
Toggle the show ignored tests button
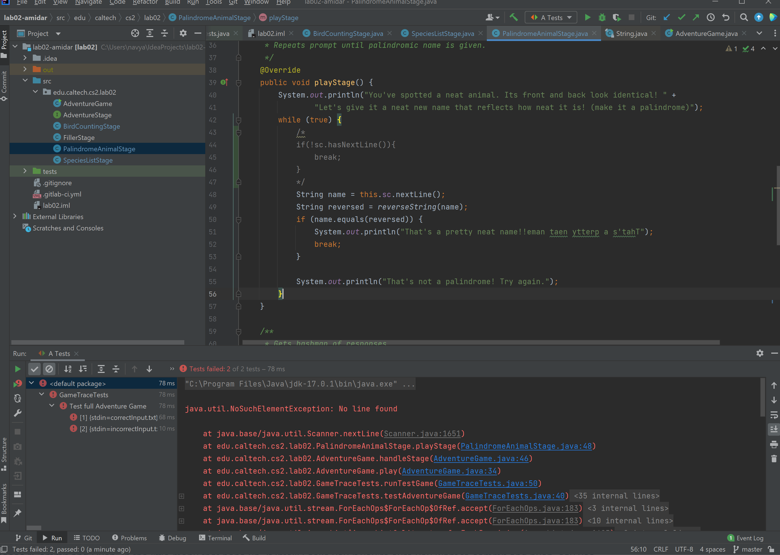[49, 369]
